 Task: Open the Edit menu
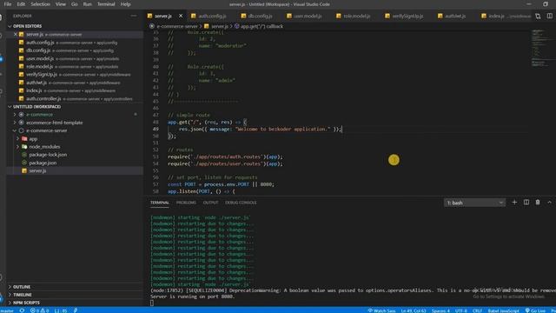coord(21,4)
